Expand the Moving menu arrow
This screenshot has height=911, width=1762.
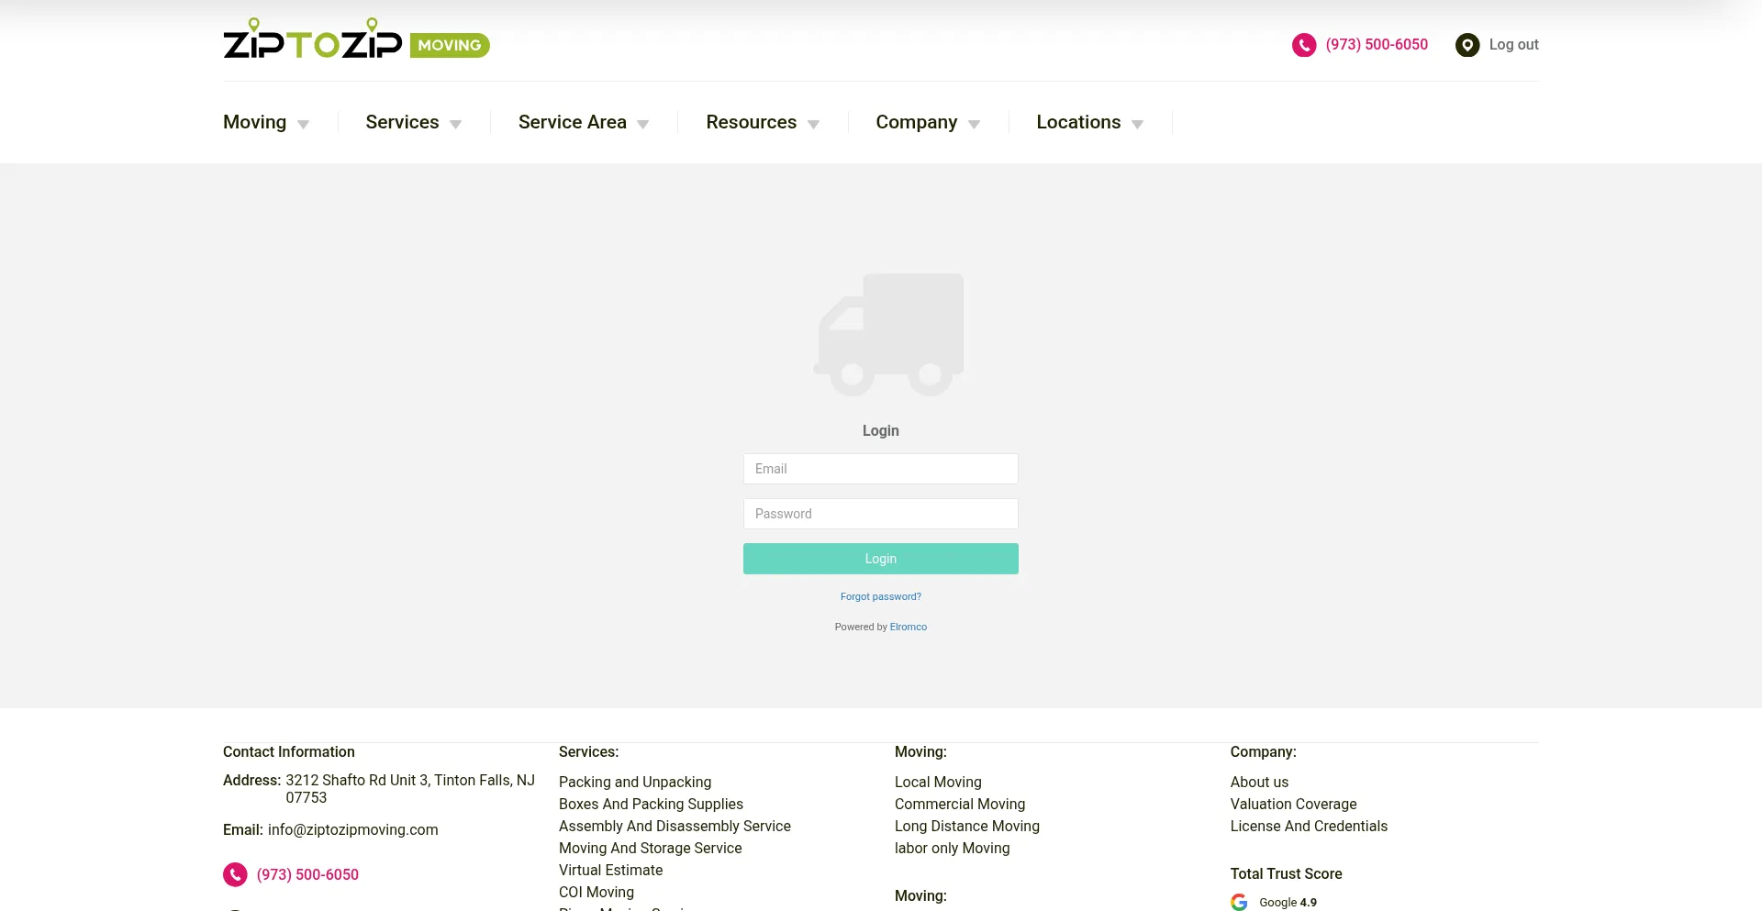(304, 125)
